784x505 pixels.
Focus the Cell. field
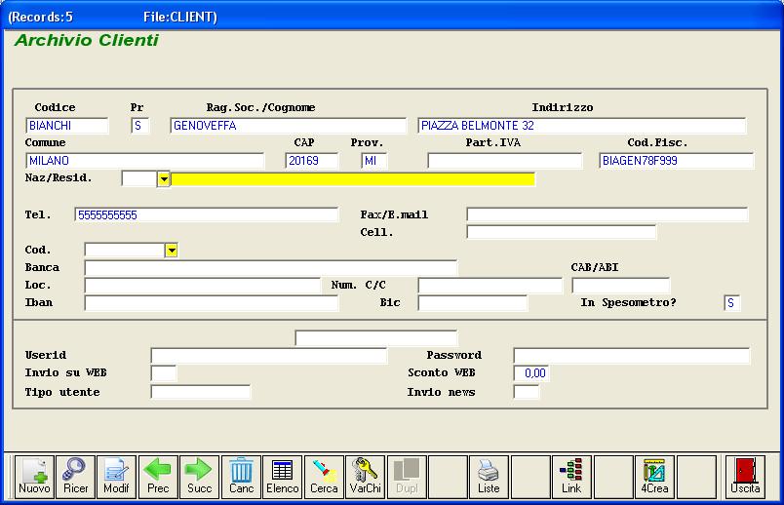click(x=562, y=232)
